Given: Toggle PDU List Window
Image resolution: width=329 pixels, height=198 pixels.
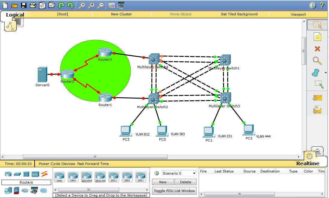Looking at the screenshot, I should point(174,190).
